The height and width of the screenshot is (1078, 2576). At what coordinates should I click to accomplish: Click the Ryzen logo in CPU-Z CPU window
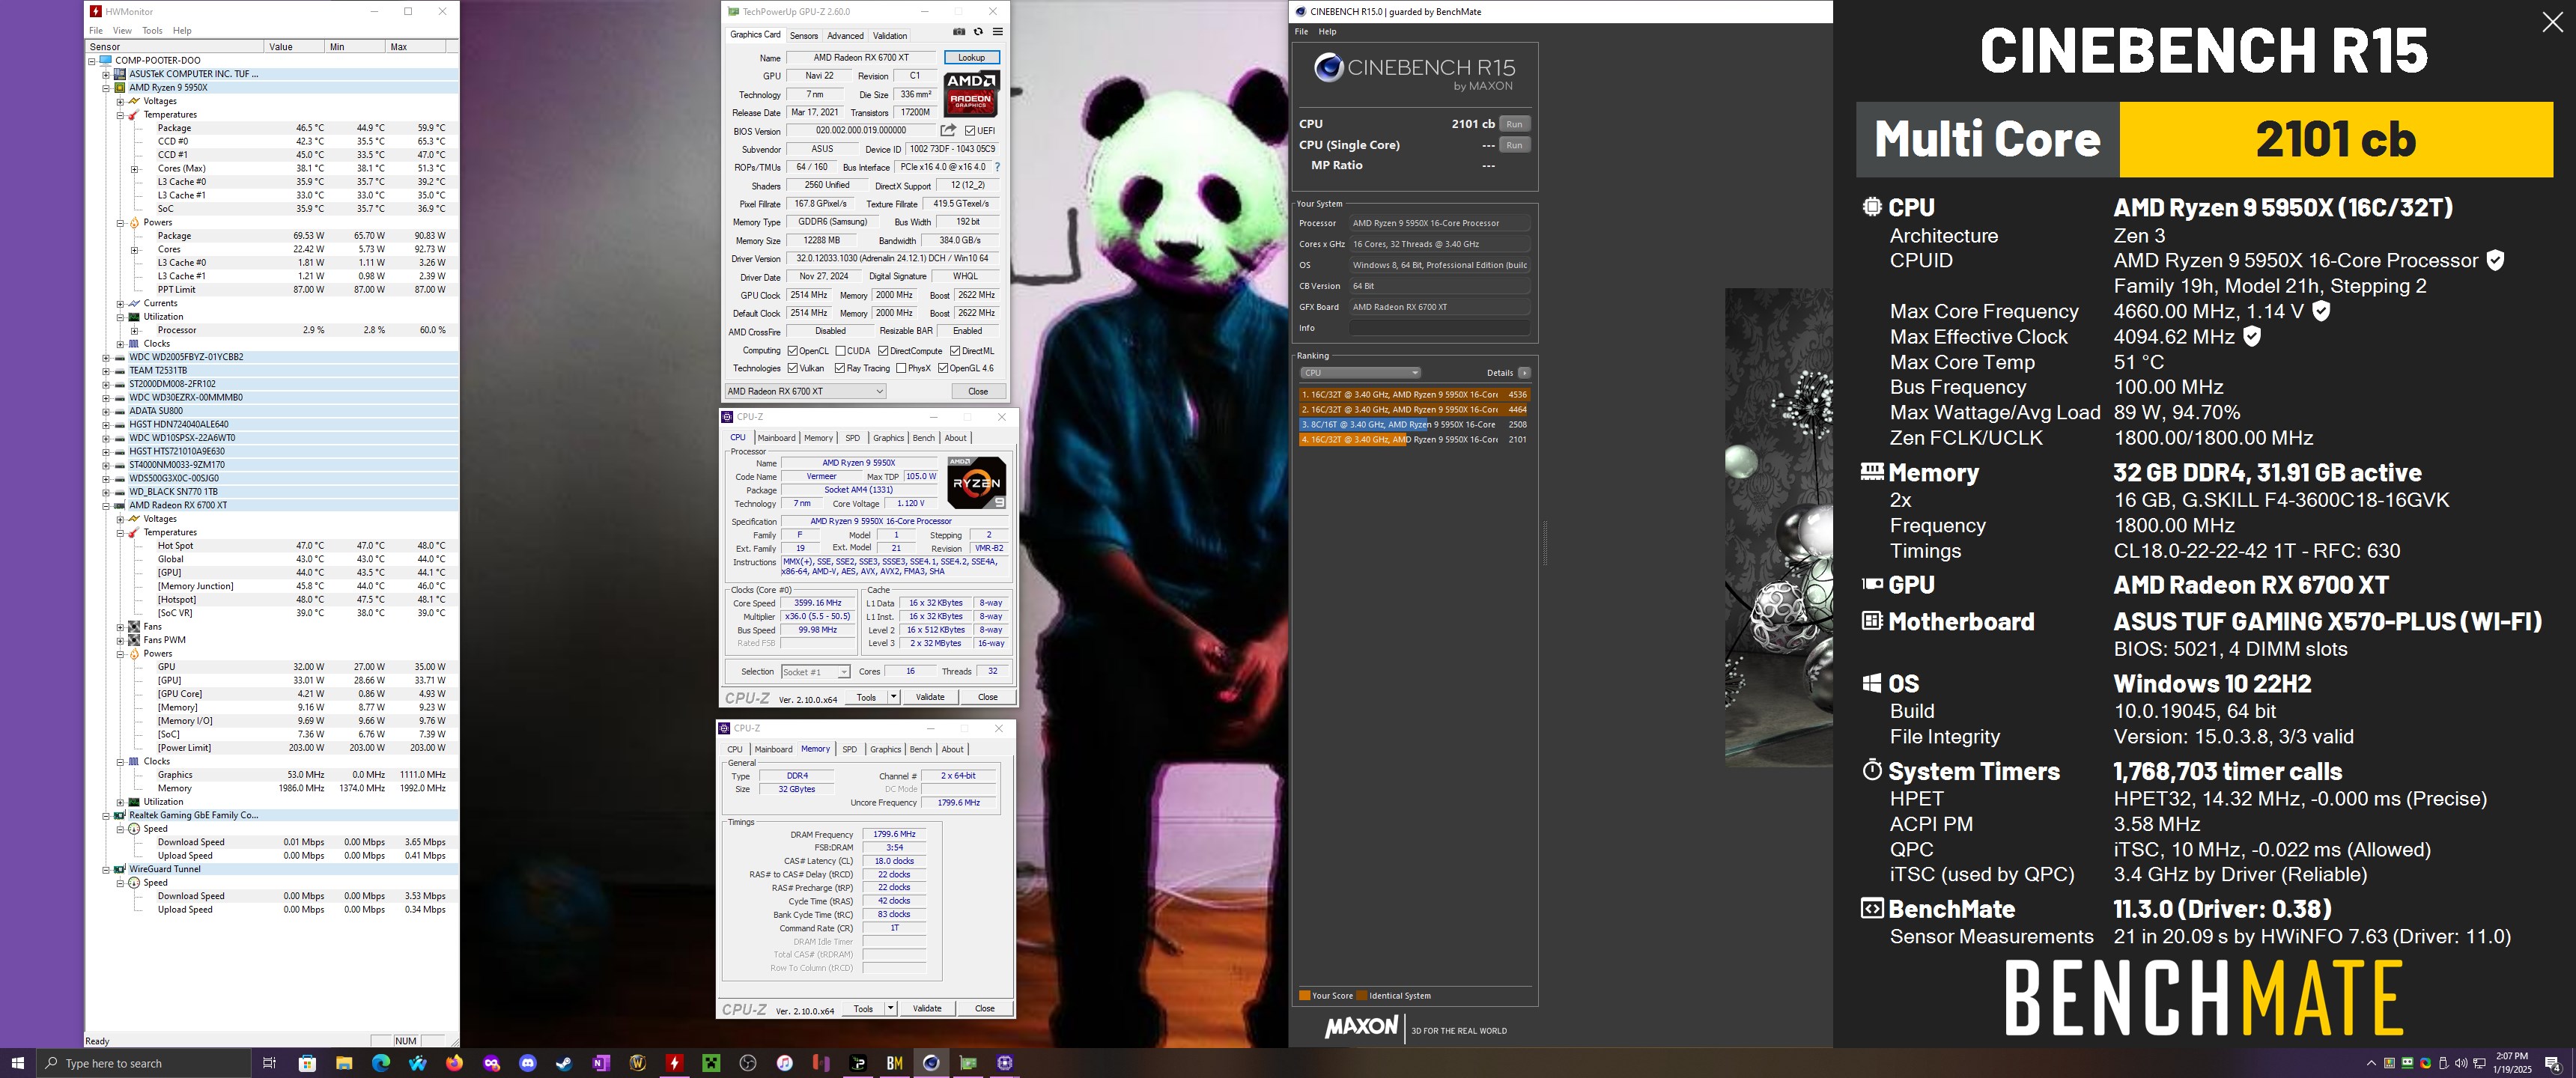pyautogui.click(x=976, y=482)
